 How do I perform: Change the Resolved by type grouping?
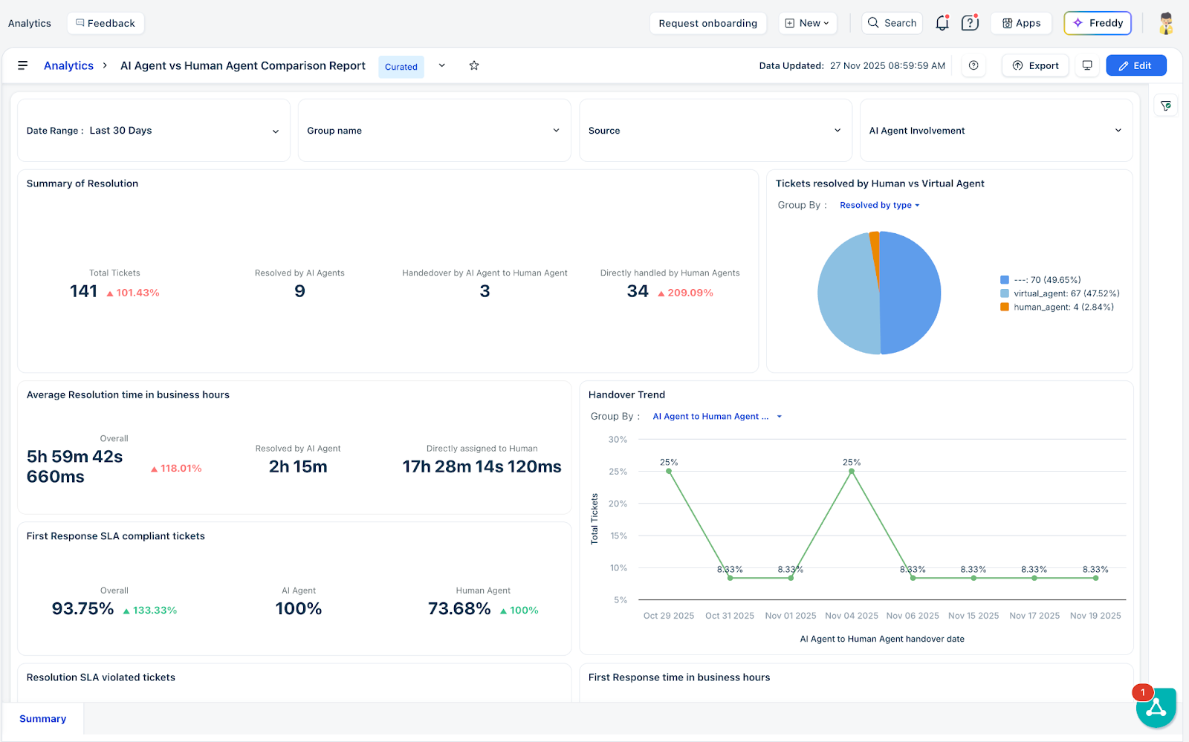click(880, 205)
